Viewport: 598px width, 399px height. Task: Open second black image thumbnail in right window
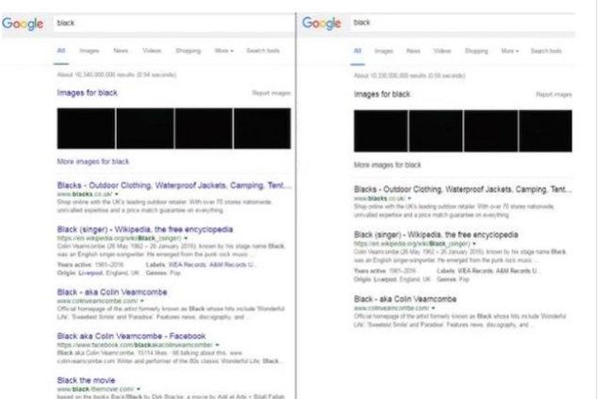(436, 131)
